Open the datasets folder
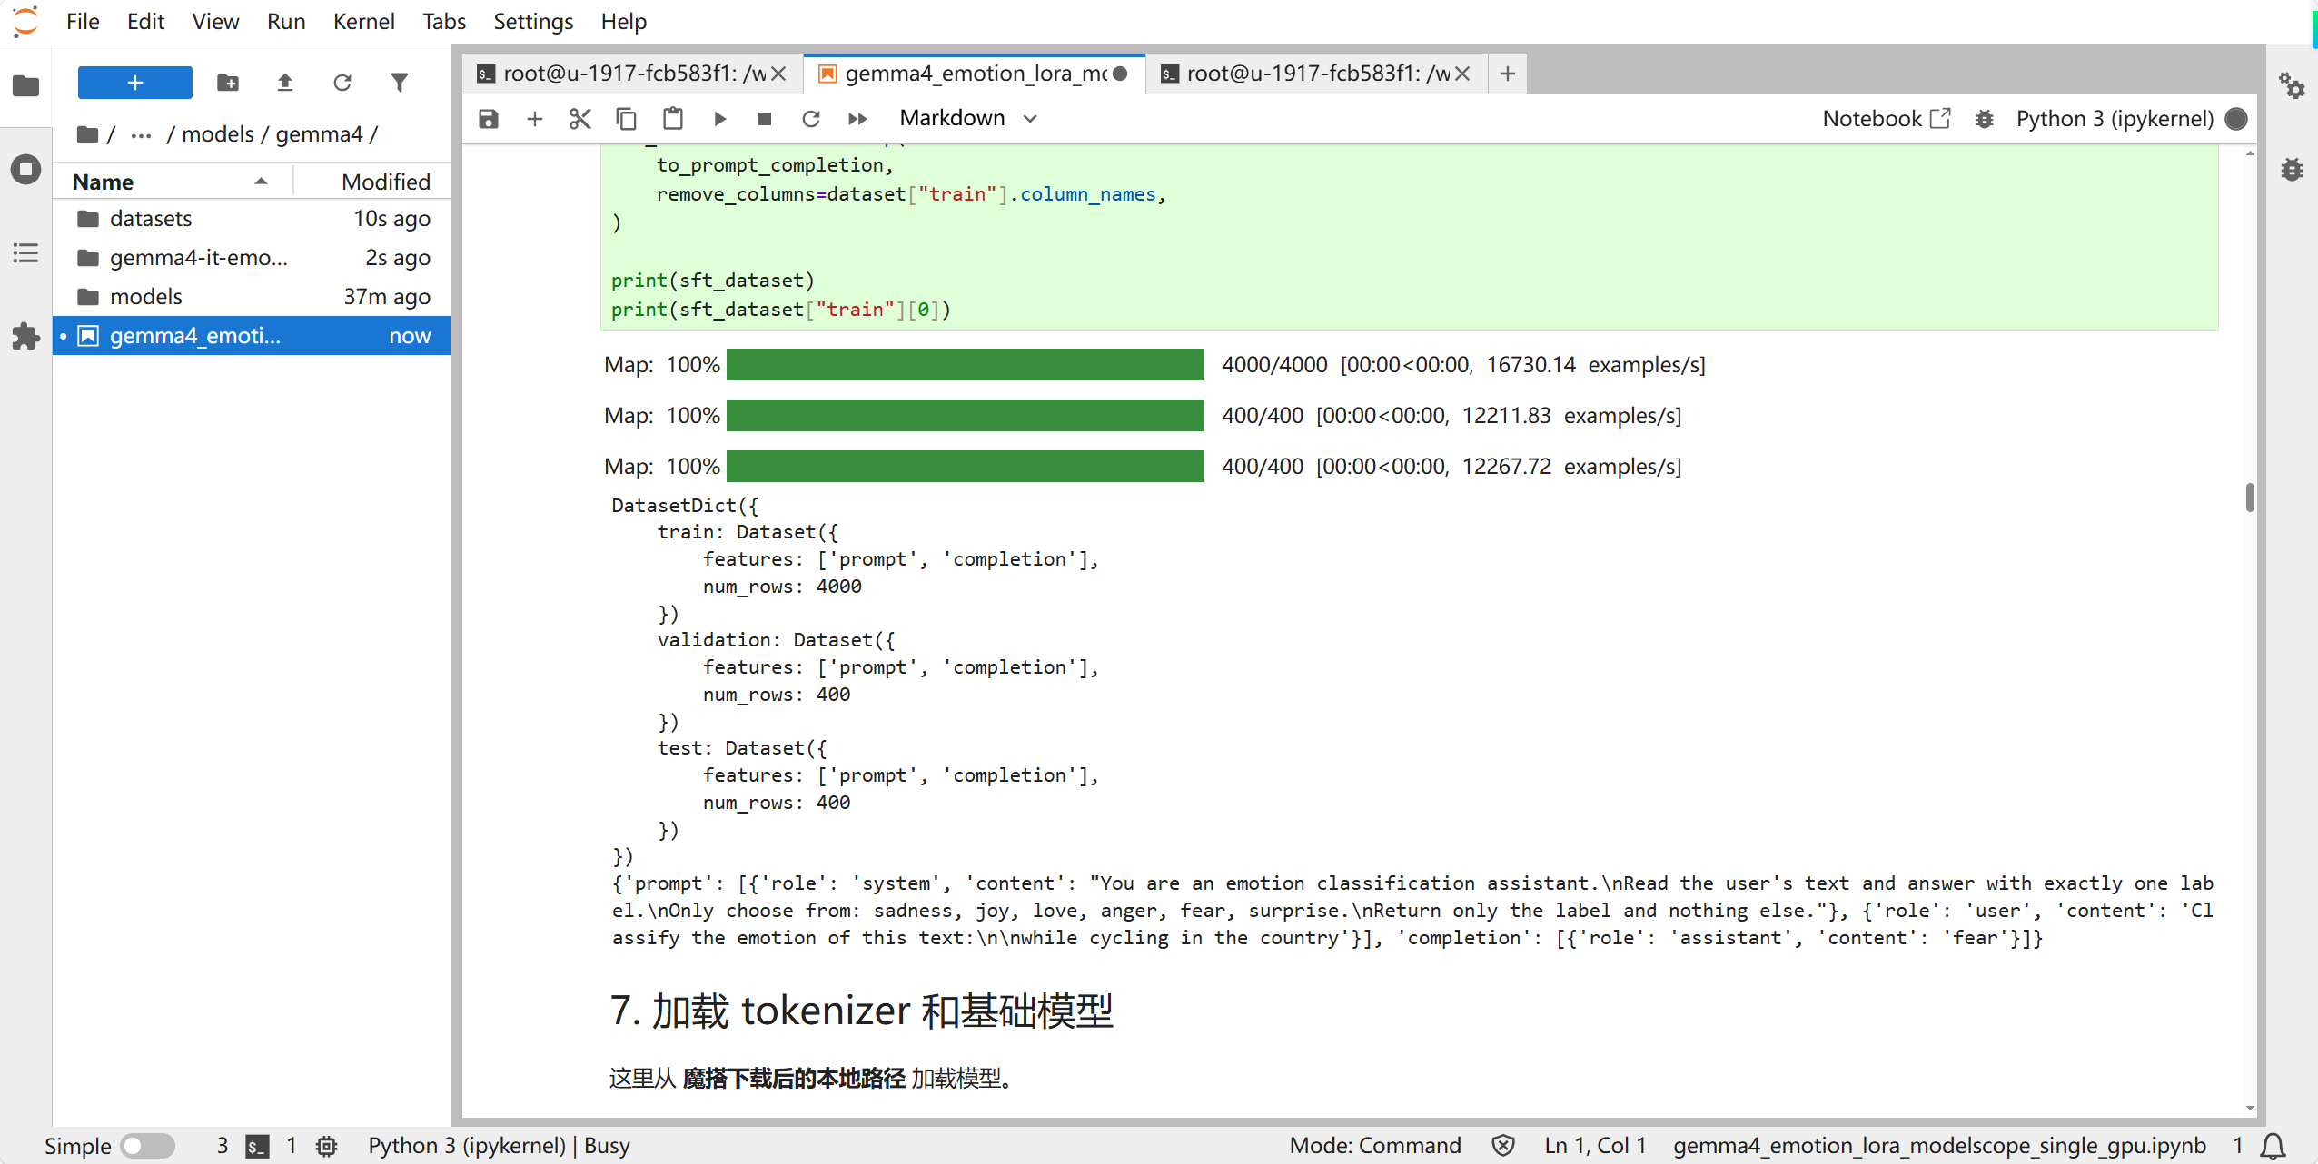Image resolution: width=2318 pixels, height=1164 pixels. 252,219
